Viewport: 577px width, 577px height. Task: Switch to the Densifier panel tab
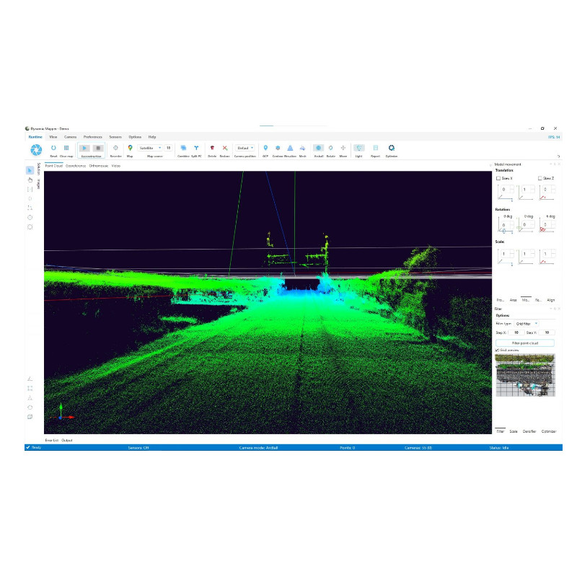[x=529, y=430]
